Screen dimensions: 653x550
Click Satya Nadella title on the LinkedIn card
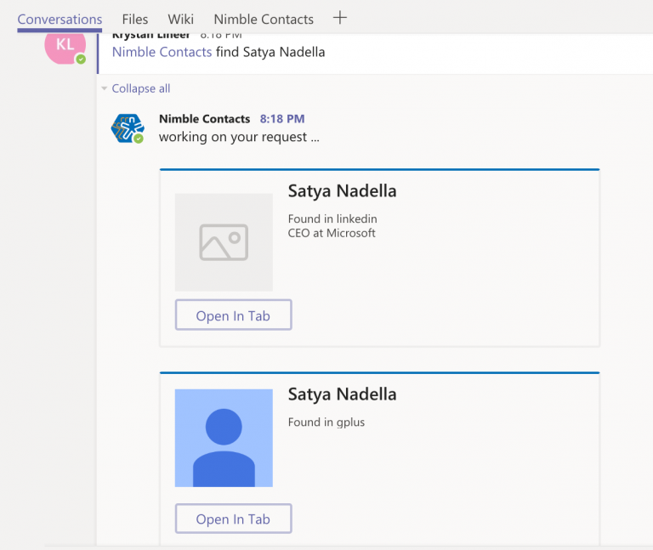coord(342,191)
